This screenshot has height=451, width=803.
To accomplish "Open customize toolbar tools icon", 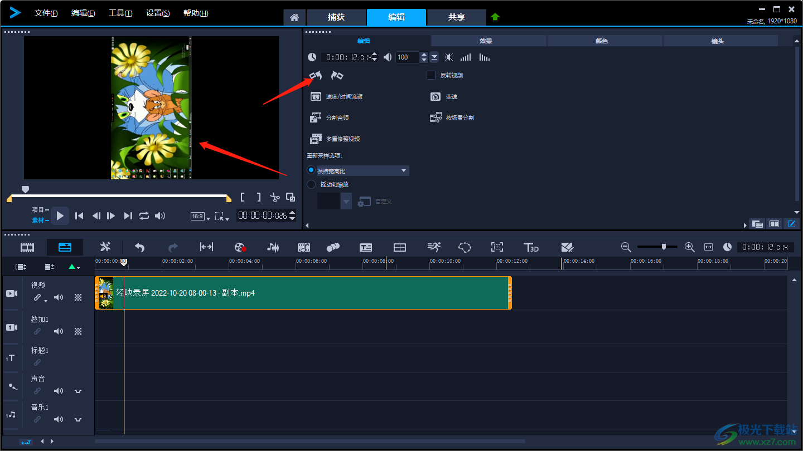I will tap(105, 247).
